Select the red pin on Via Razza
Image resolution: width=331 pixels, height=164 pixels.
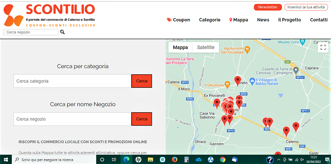(296, 127)
